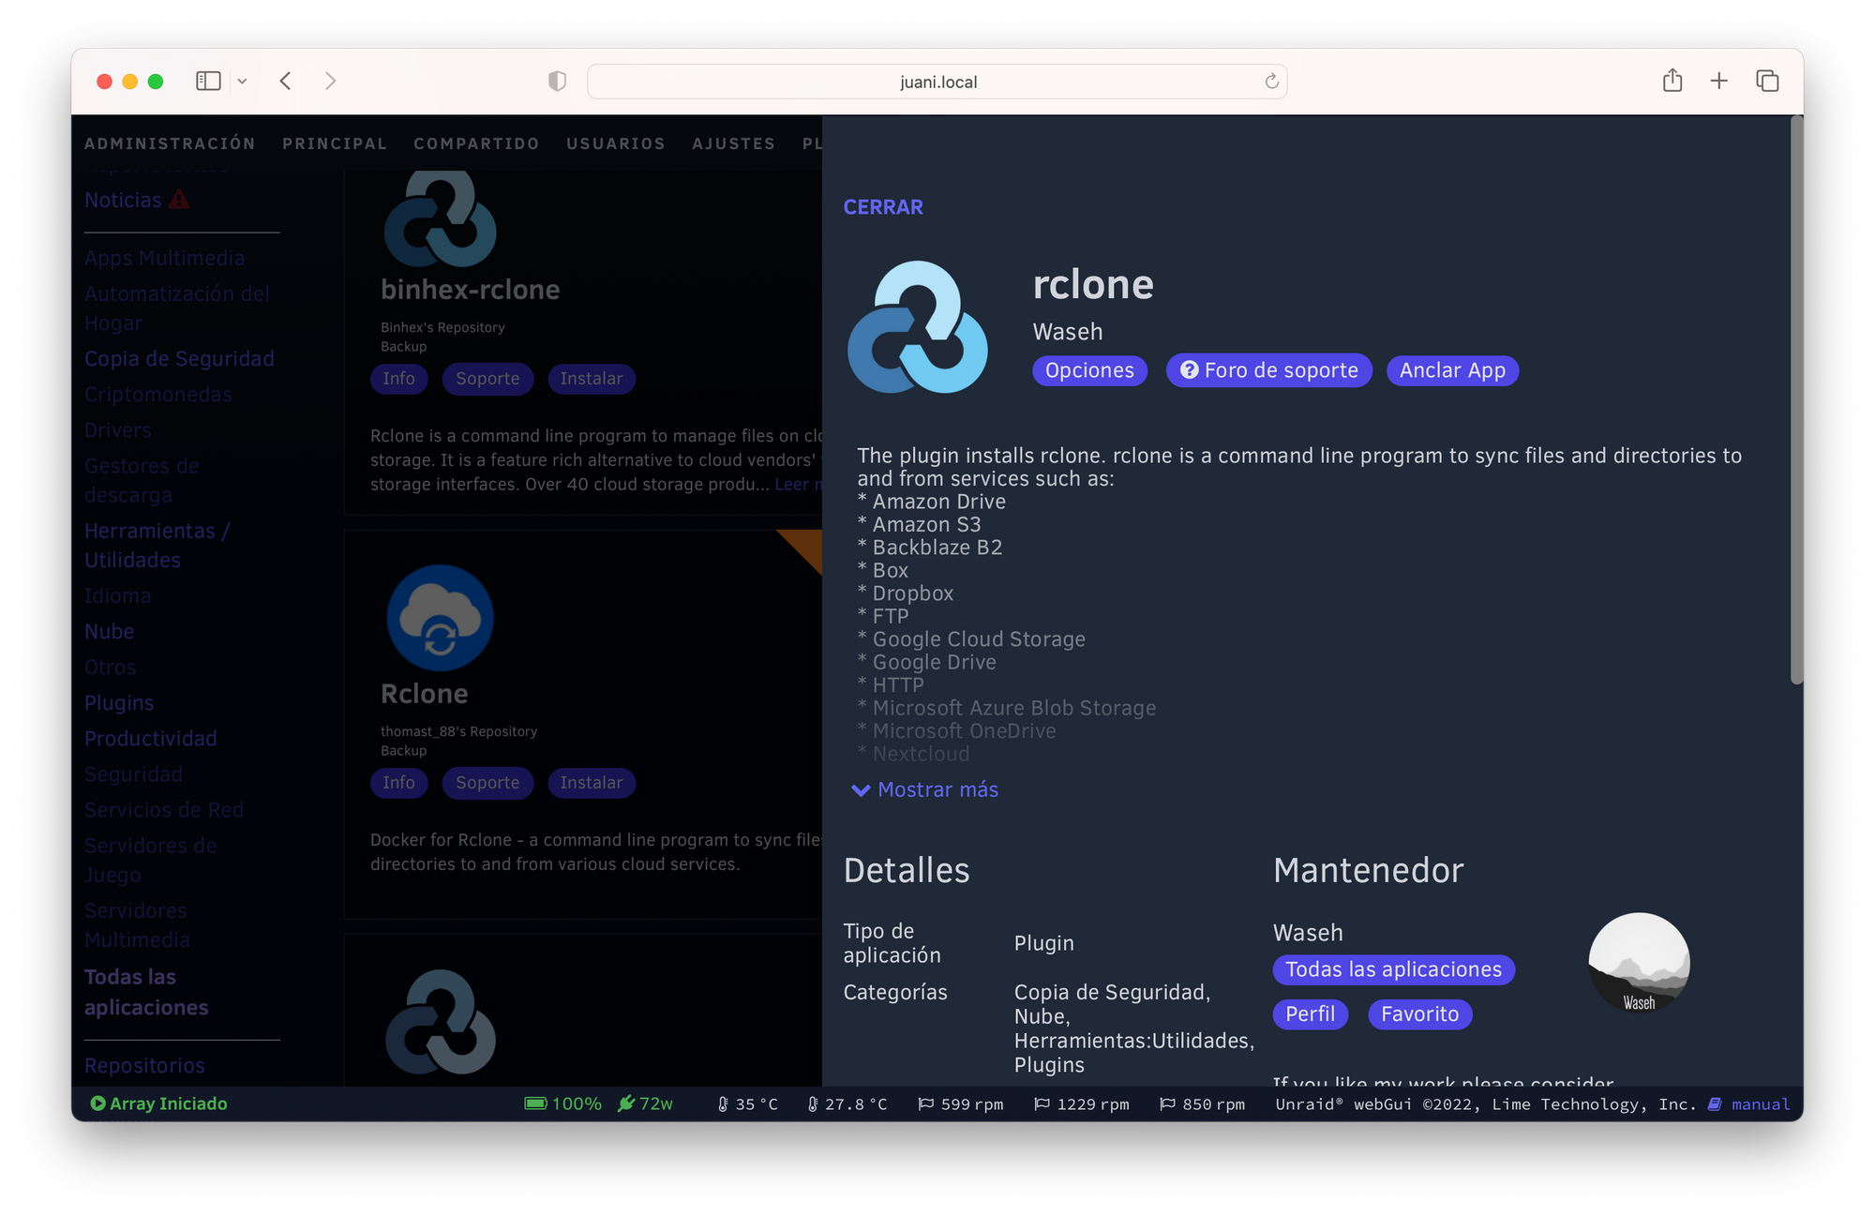Click the 72w power plug icon

click(x=626, y=1103)
